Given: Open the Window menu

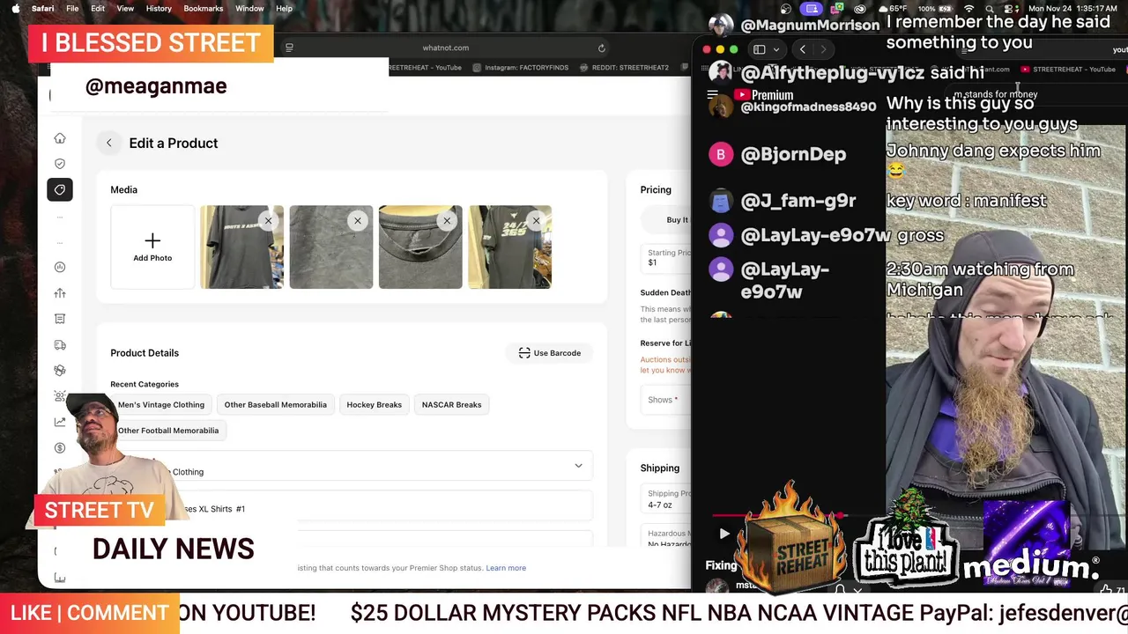Looking at the screenshot, I should pyautogui.click(x=249, y=8).
